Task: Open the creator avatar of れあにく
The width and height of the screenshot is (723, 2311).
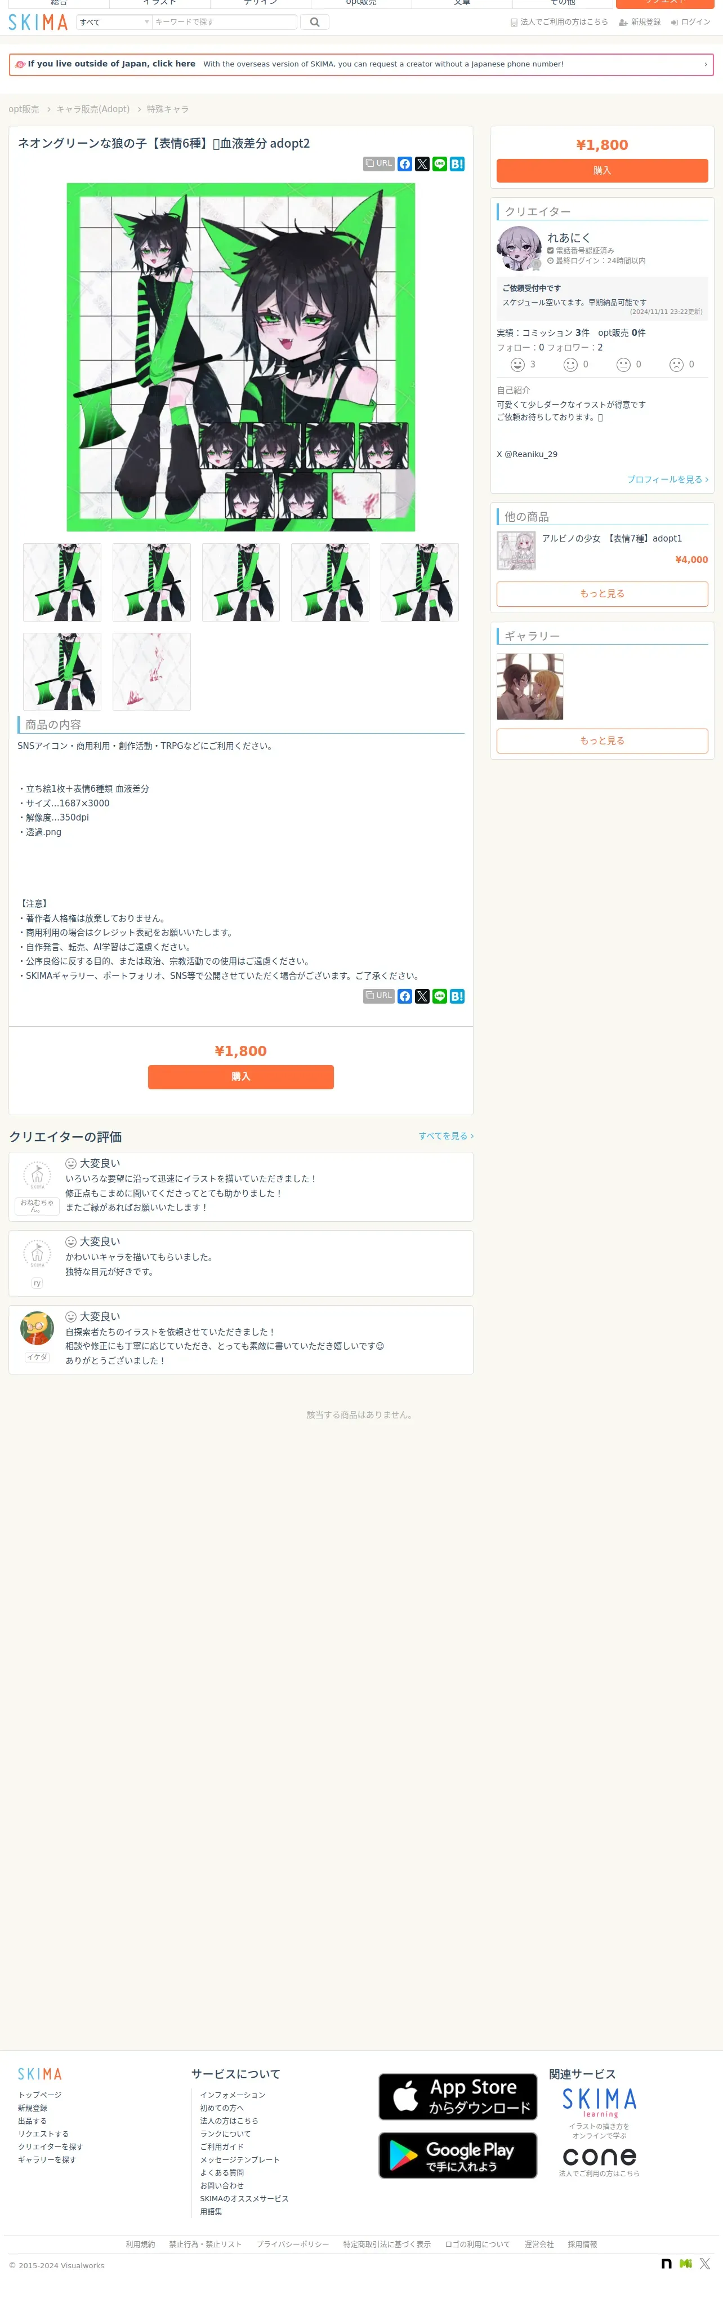Action: 520,249
